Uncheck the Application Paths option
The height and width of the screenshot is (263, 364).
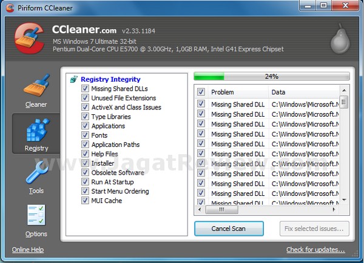[85, 144]
